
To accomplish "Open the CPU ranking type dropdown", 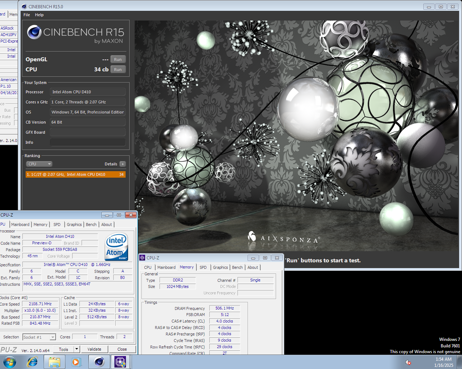I will pos(39,164).
